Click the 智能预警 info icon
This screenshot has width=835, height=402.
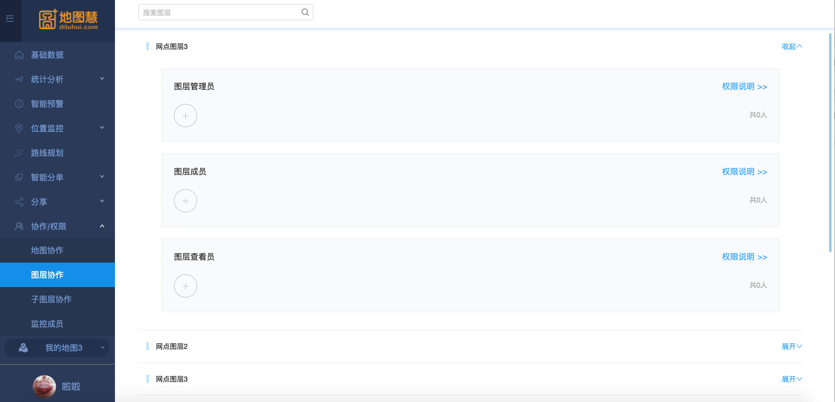19,104
